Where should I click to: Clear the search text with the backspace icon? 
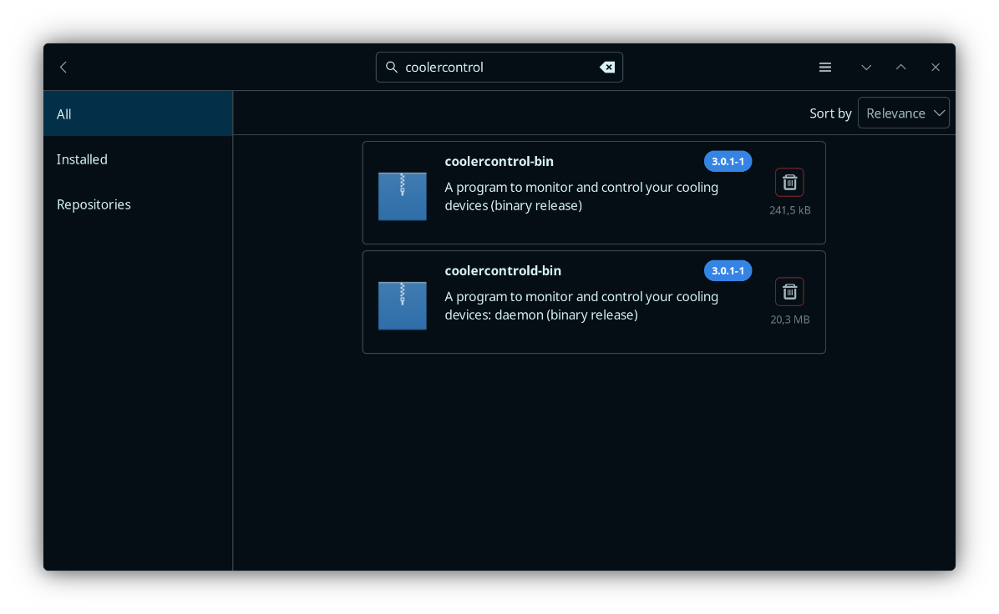pos(607,68)
